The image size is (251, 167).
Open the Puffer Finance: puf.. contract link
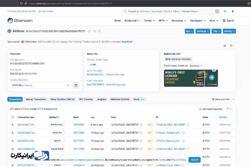(x=169, y=141)
